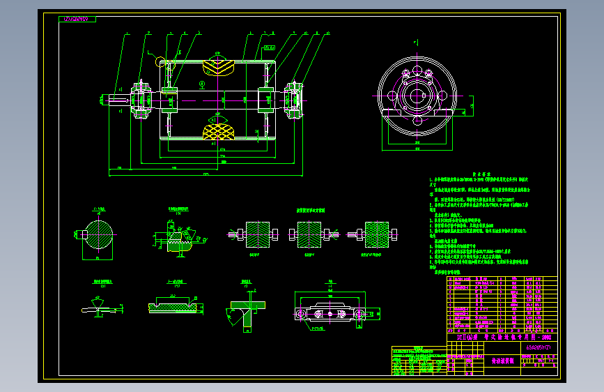Click the 65A205Y(Z) drawing code cell

pyautogui.click(x=539, y=347)
